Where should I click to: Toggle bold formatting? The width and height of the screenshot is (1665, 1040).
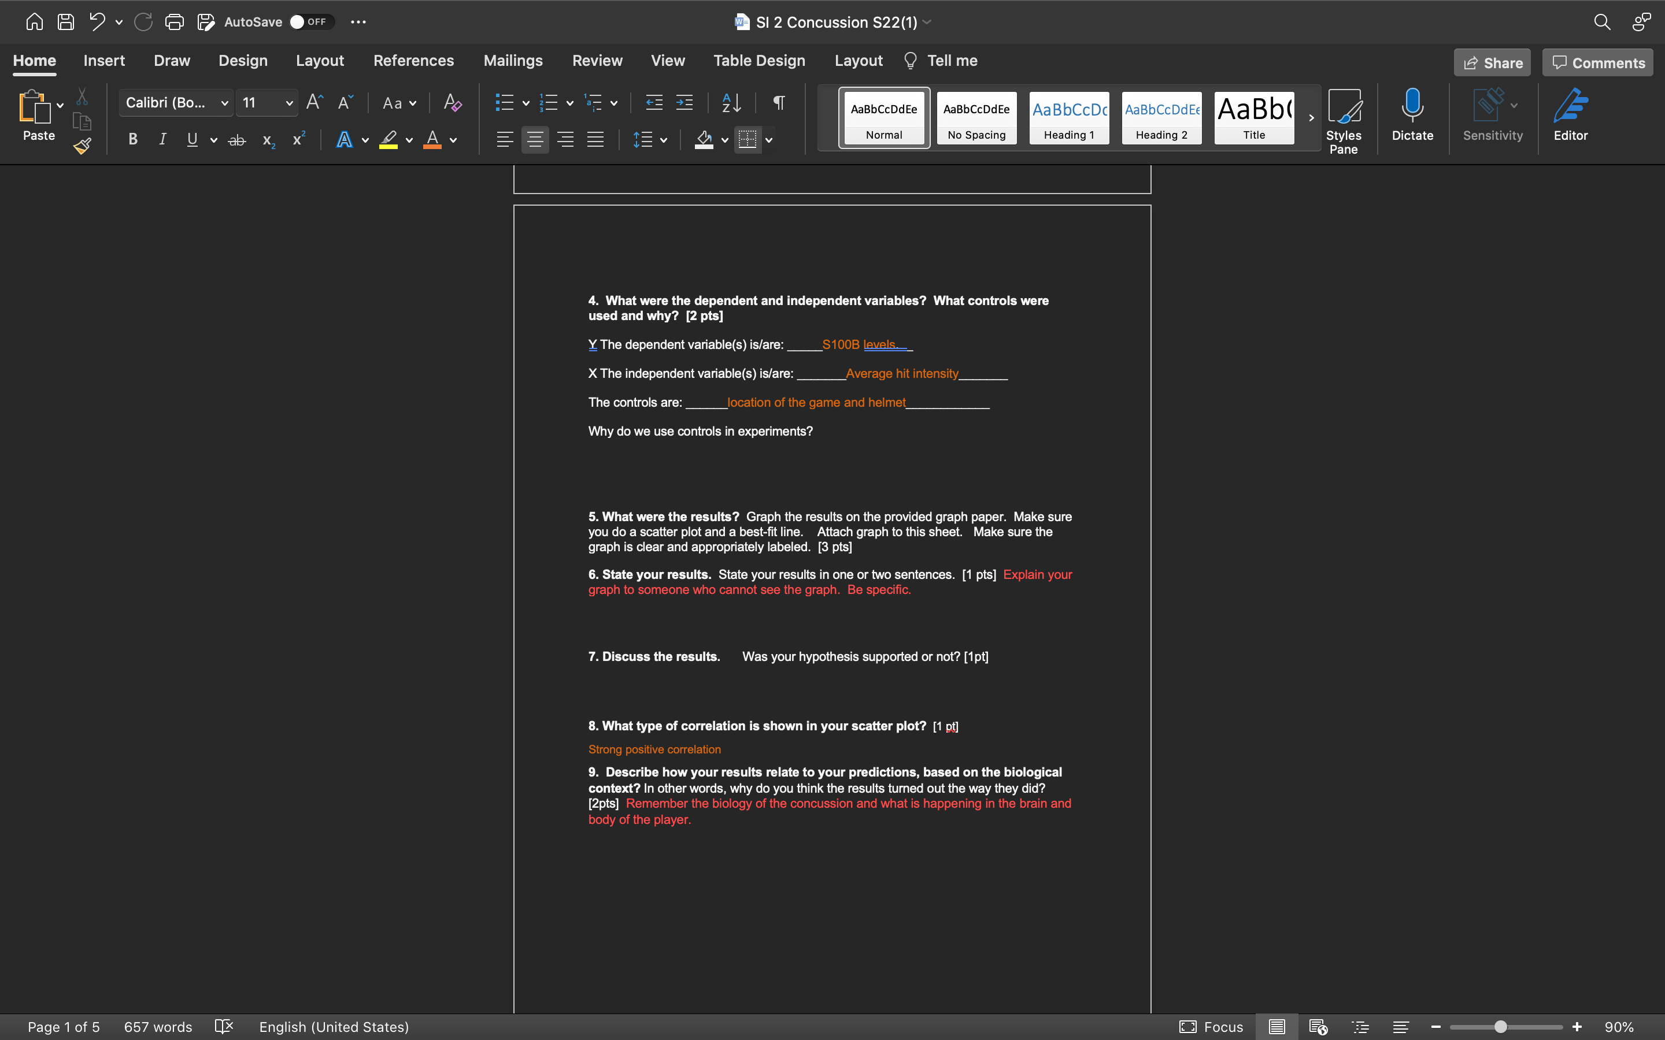click(133, 140)
